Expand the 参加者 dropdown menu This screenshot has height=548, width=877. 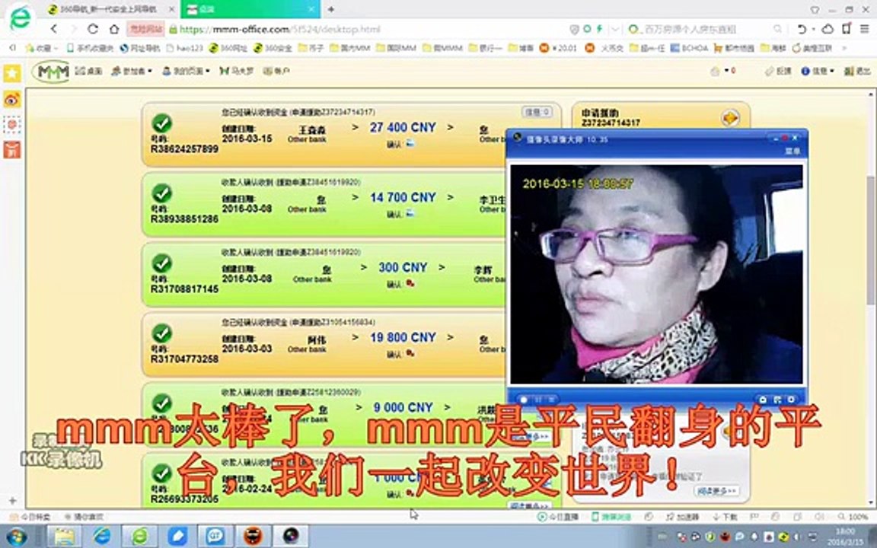point(132,71)
